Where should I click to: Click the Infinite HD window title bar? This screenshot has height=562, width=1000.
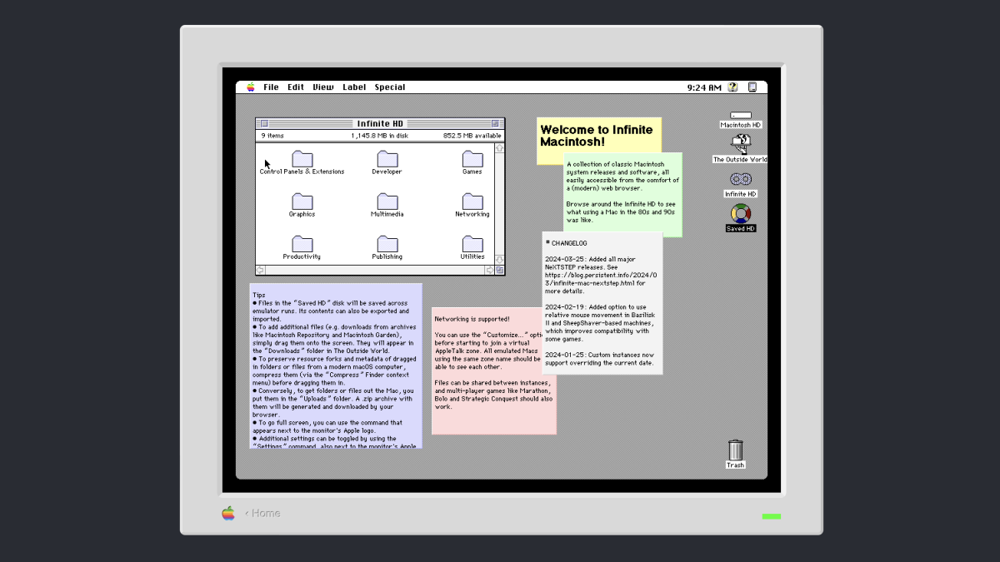(380, 123)
